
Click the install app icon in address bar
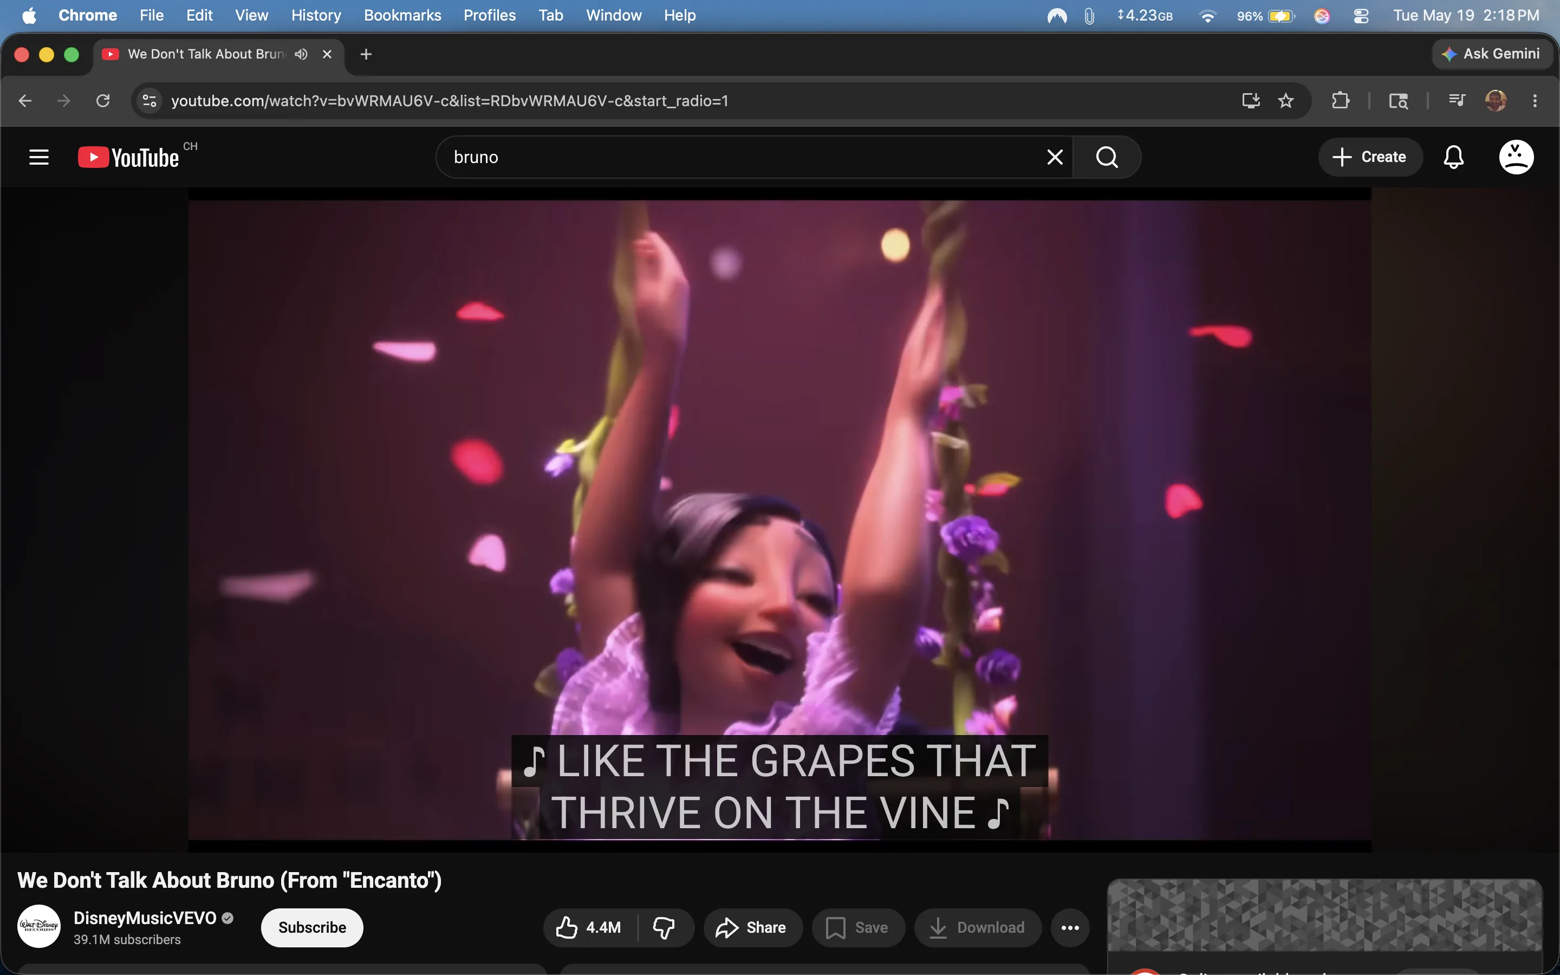[x=1251, y=101]
